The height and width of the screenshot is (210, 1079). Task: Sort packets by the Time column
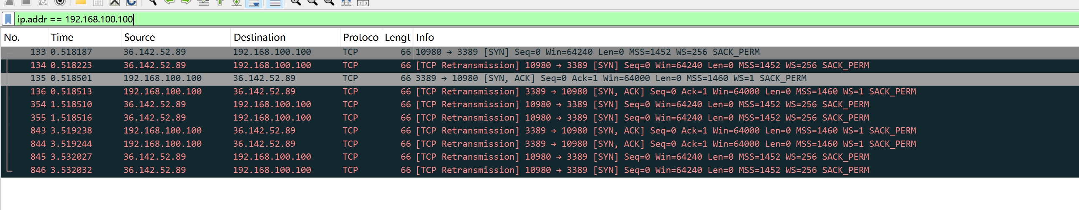click(62, 37)
